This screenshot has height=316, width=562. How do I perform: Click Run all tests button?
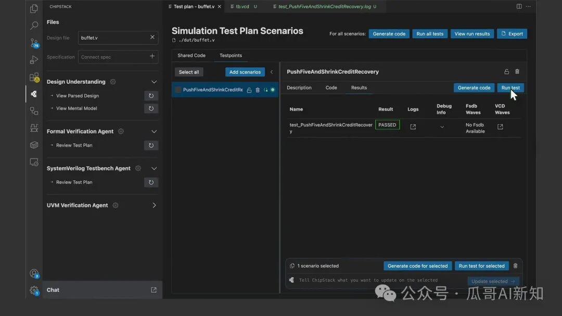click(x=430, y=34)
